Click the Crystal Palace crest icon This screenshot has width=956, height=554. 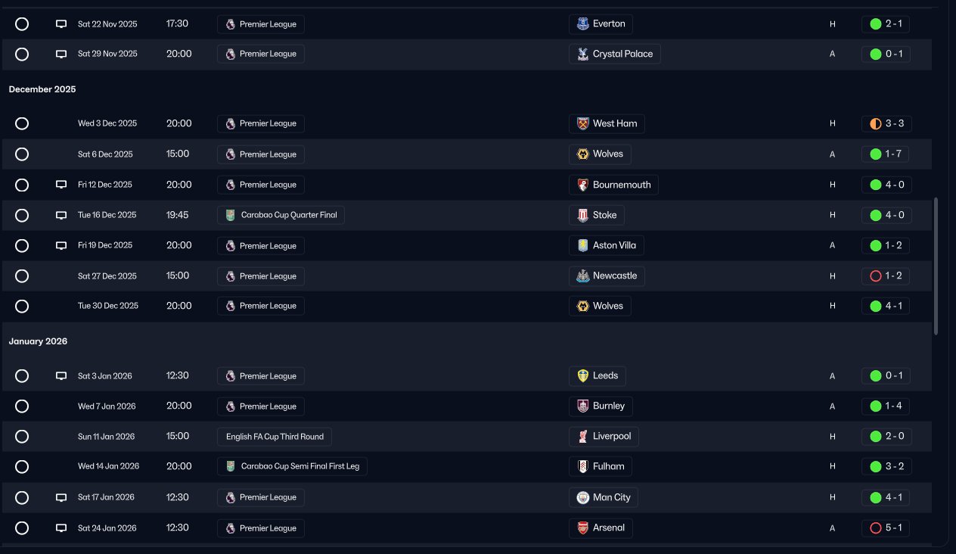tap(582, 54)
